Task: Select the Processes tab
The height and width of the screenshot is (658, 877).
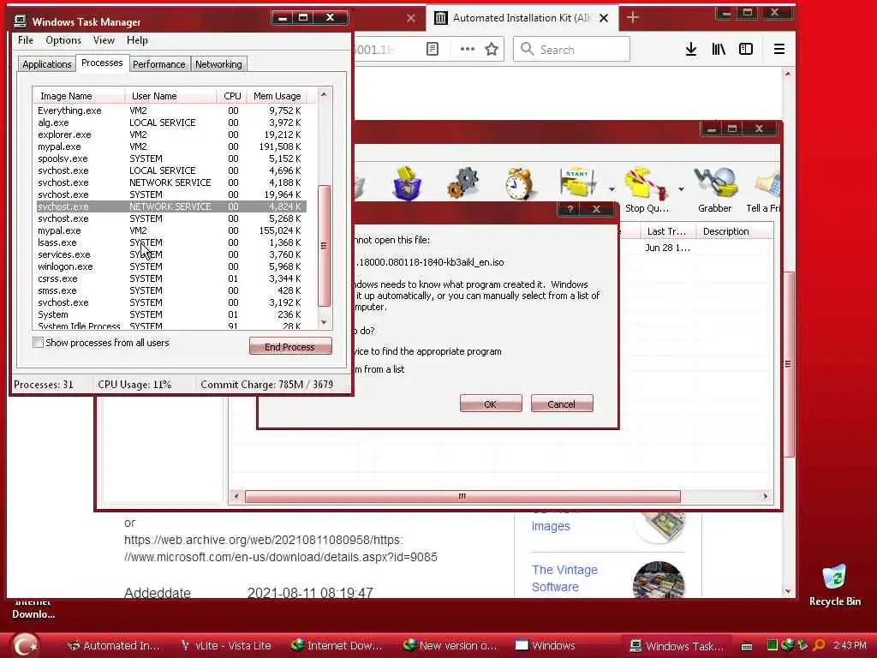Action: [102, 63]
